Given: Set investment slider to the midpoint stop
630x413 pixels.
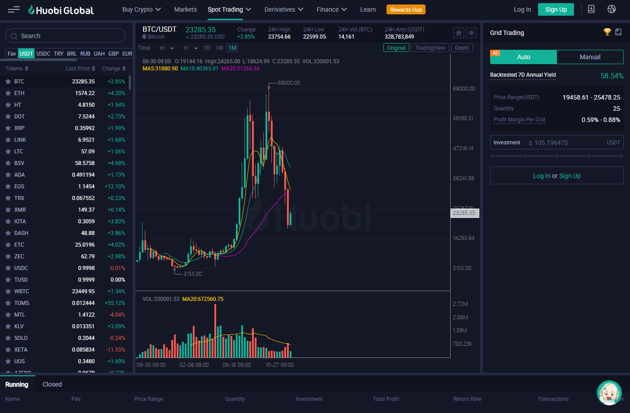Looking at the screenshot, I should click(x=557, y=156).
